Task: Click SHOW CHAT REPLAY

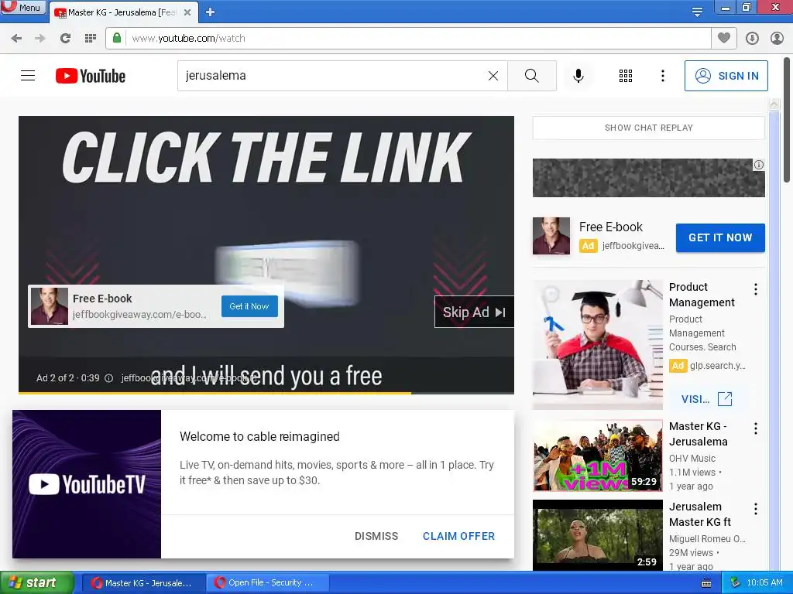Action: coord(648,128)
